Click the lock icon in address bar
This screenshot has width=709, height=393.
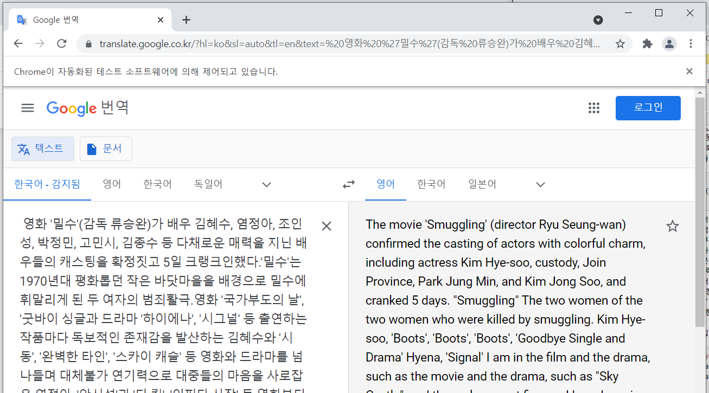point(88,44)
